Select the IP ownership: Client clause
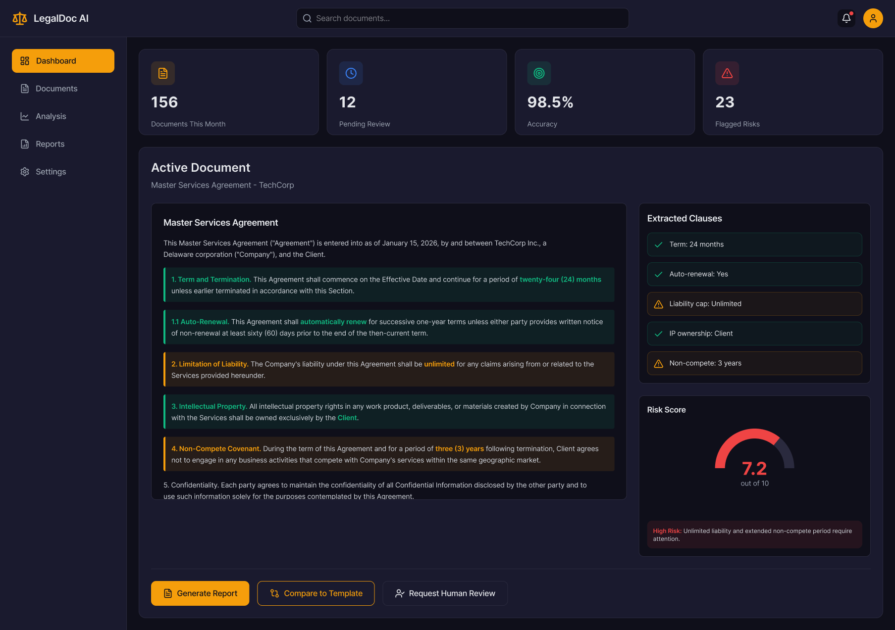895x630 pixels. click(754, 334)
